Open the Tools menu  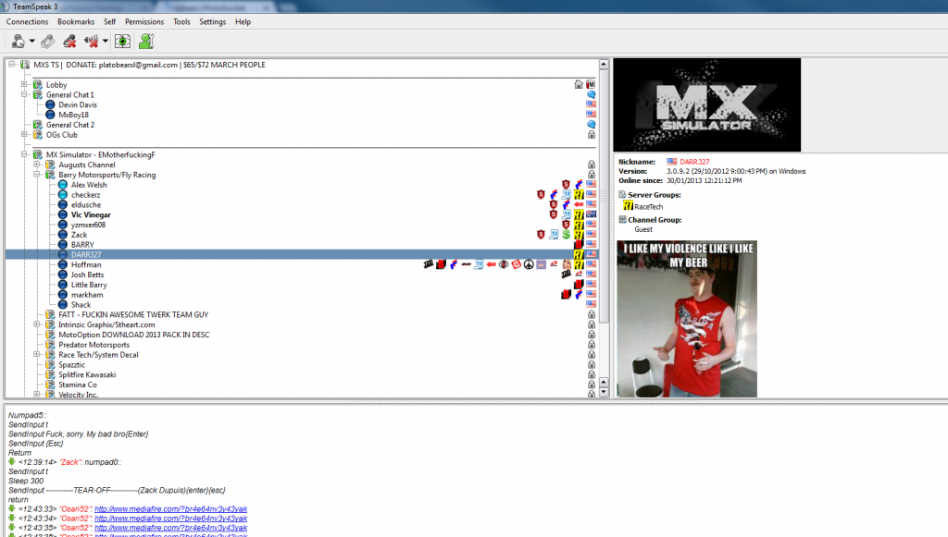point(181,22)
